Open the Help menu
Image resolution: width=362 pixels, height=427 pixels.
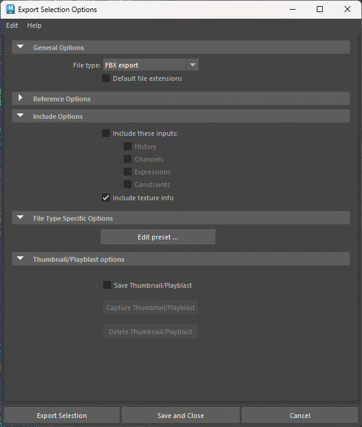click(x=34, y=25)
